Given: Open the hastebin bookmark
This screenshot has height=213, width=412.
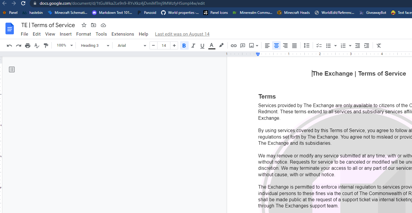Looking at the screenshot, I should tap(33, 13).
